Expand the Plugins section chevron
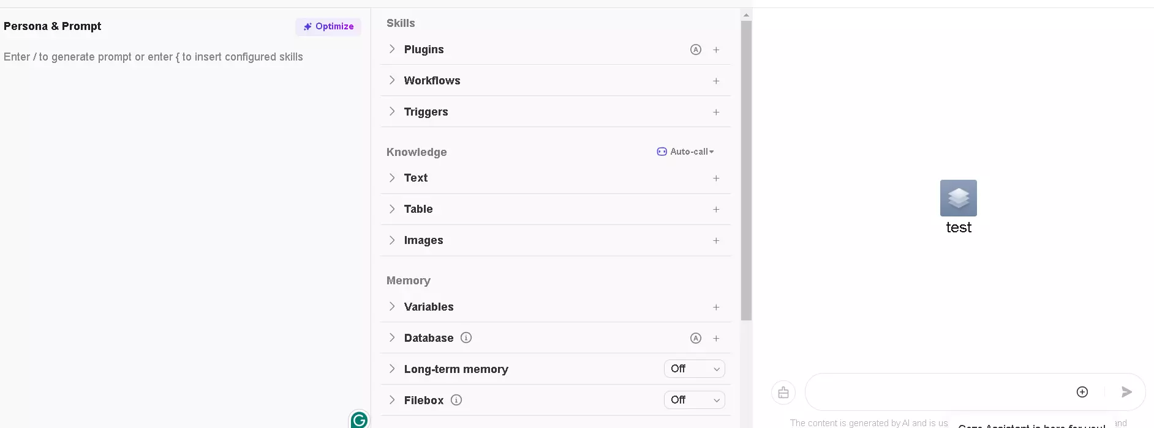Viewport: 1154px width, 428px height. click(392, 49)
